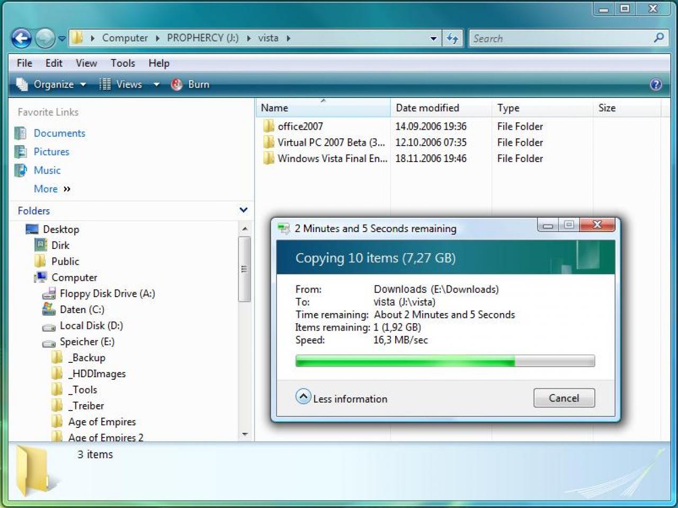Open the Help menu
This screenshot has width=678, height=508.
coord(159,63)
